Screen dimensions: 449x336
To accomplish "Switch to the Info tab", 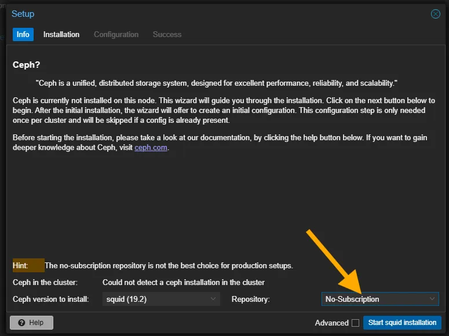I will (23, 35).
